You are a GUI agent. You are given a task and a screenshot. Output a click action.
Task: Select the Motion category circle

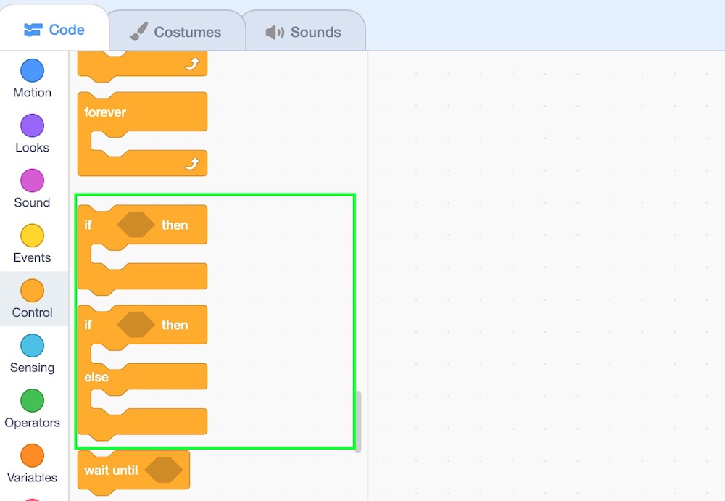tap(32, 71)
